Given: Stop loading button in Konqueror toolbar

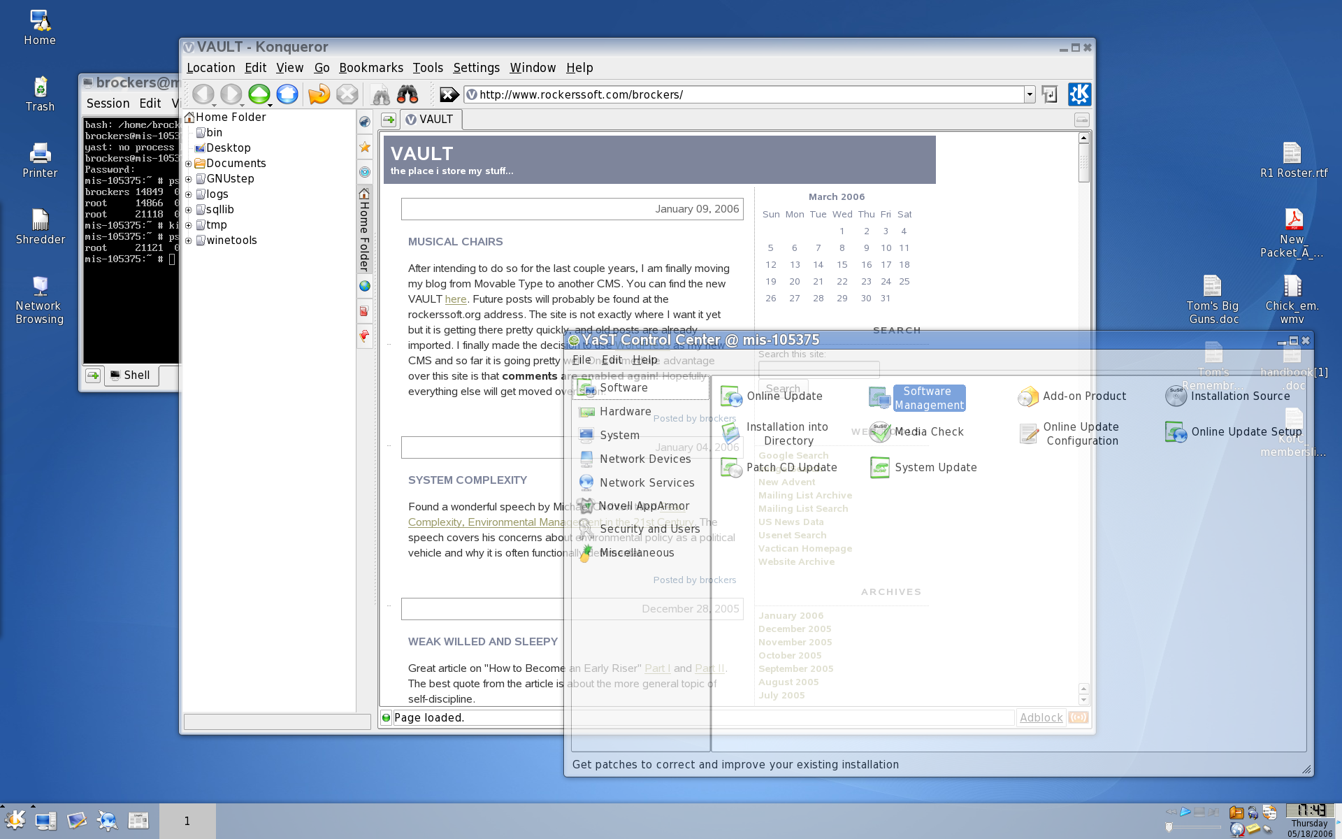Looking at the screenshot, I should (x=347, y=94).
